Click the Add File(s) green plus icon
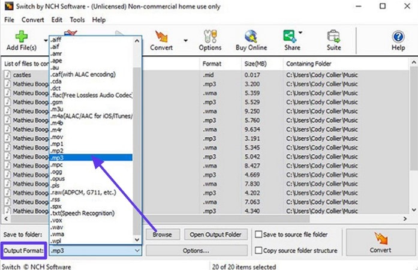The image size is (418, 270). tap(22, 37)
